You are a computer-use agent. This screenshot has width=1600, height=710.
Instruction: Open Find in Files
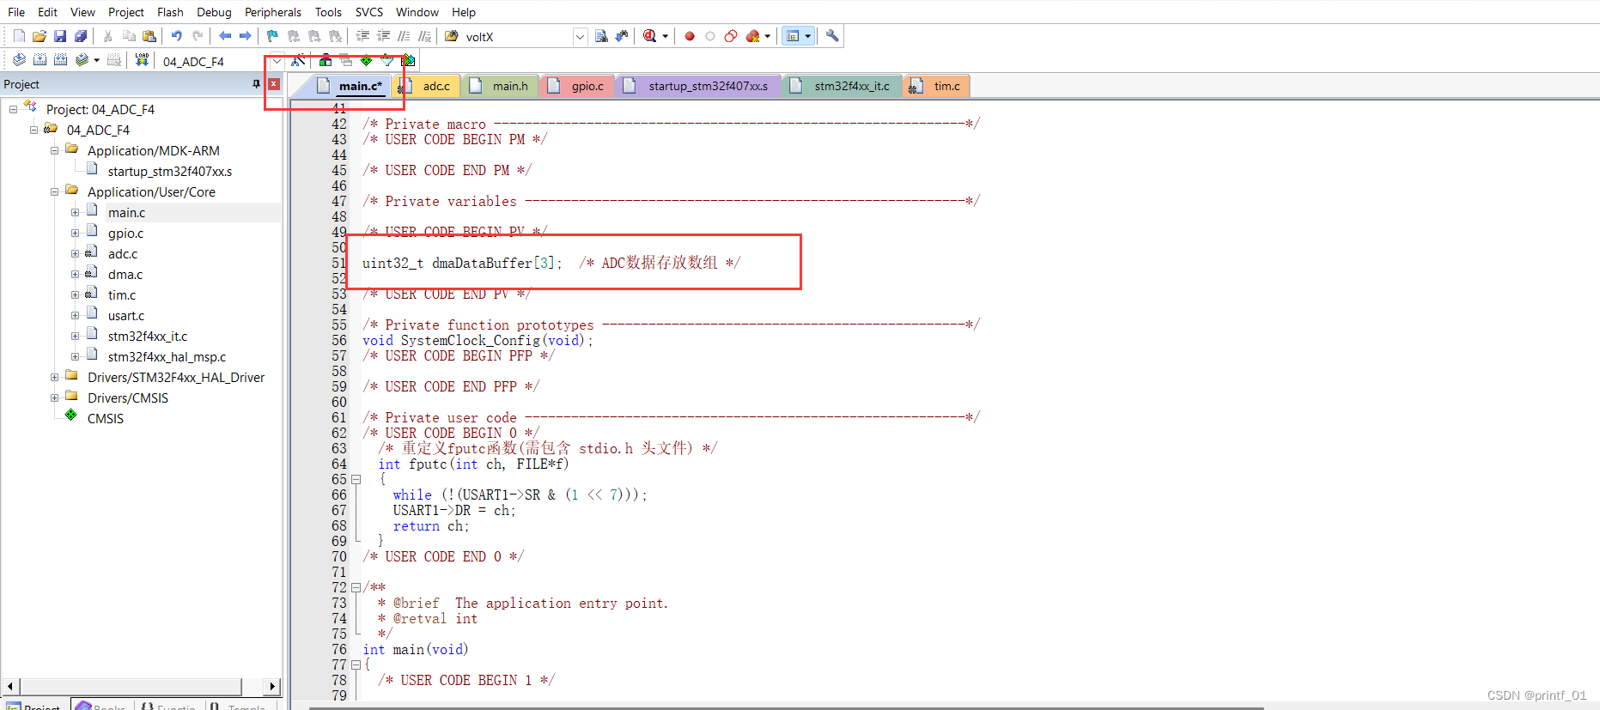coord(452,36)
